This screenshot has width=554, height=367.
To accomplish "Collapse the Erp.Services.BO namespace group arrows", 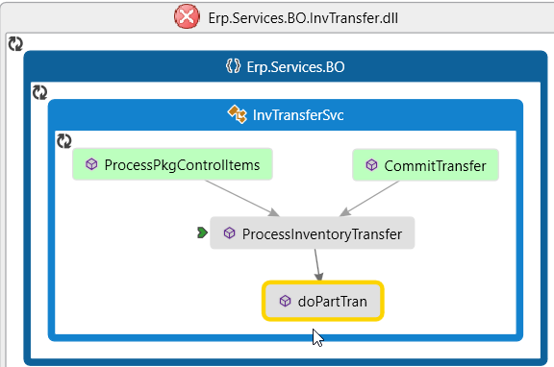I will pos(39,92).
